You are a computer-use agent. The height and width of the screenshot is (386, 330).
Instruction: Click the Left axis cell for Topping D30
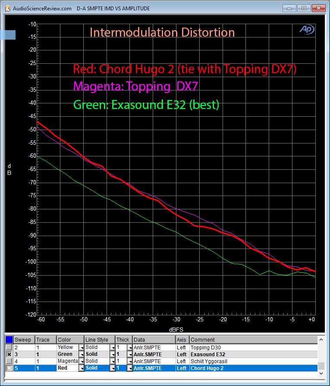(182, 347)
